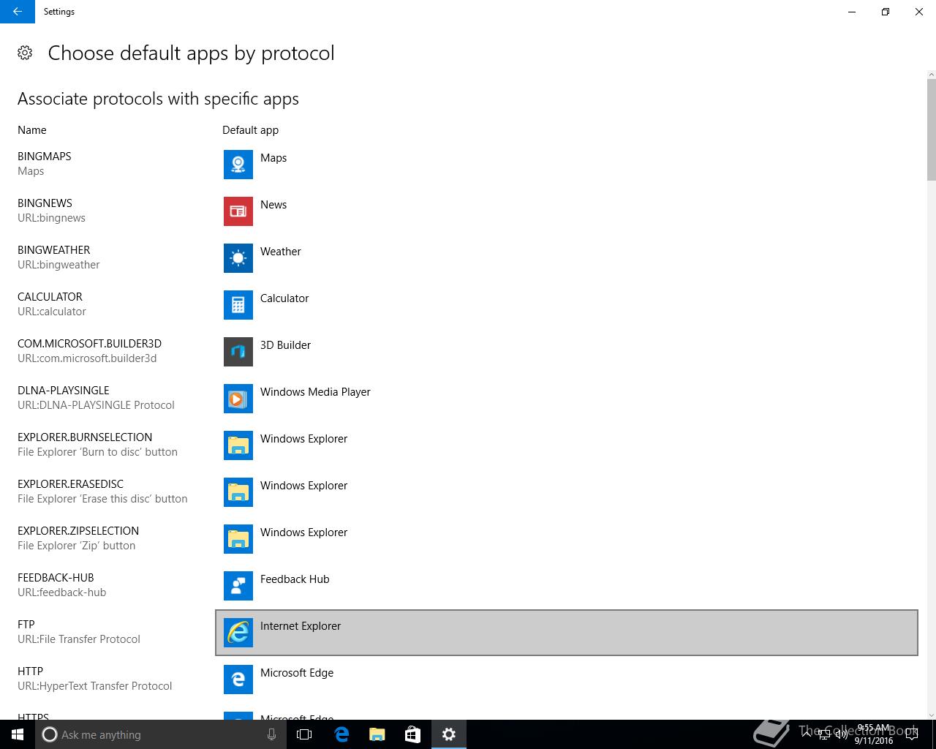This screenshot has width=936, height=749.
Task: Select the Microsoft Edge label for HTTP
Action: click(x=297, y=673)
